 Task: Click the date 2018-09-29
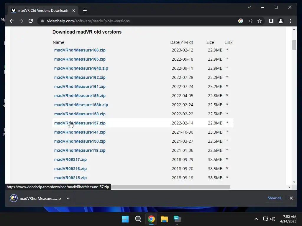click(182, 160)
